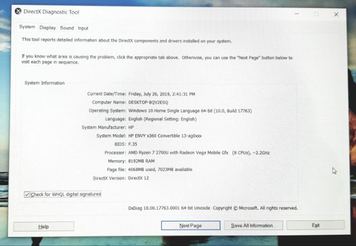
Task: Minimize the DirectX Diagnostic Tool window
Action: (x=296, y=14)
